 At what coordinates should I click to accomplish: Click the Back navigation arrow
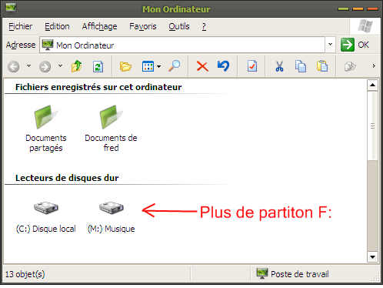point(14,67)
